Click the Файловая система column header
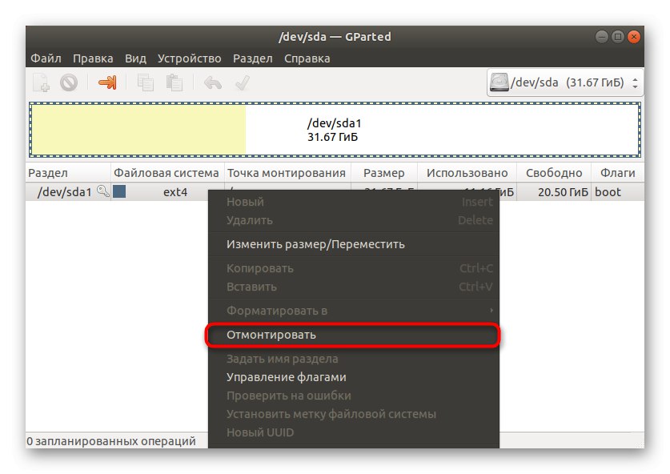 tap(167, 173)
